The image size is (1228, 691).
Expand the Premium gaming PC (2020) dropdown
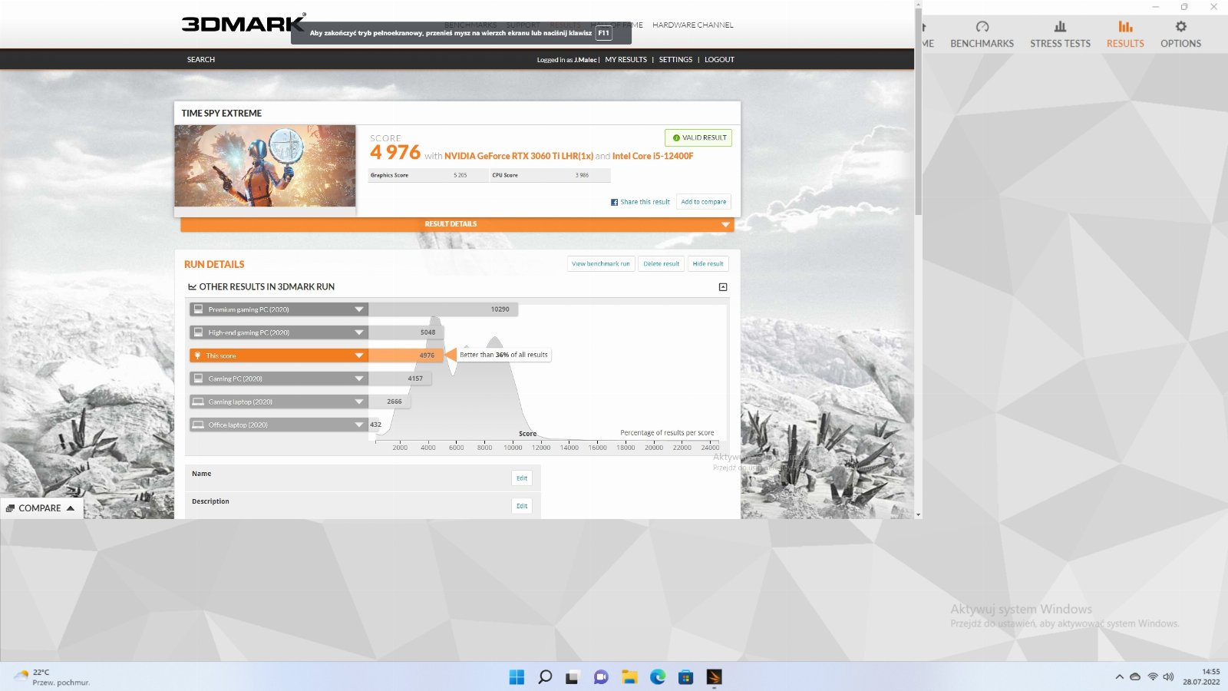pos(358,309)
